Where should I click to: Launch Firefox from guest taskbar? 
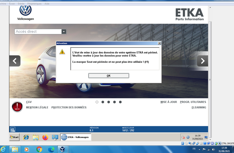(45, 137)
